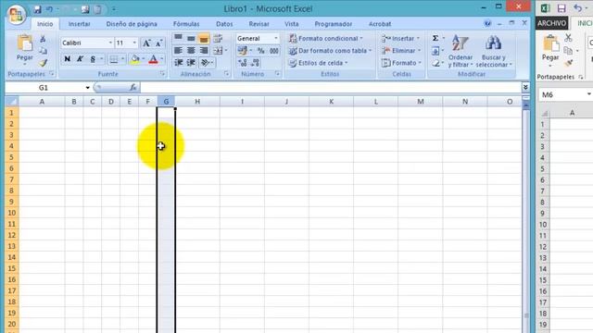The image size is (593, 333).
Task: Click inside the G1 name box
Action: pos(44,88)
